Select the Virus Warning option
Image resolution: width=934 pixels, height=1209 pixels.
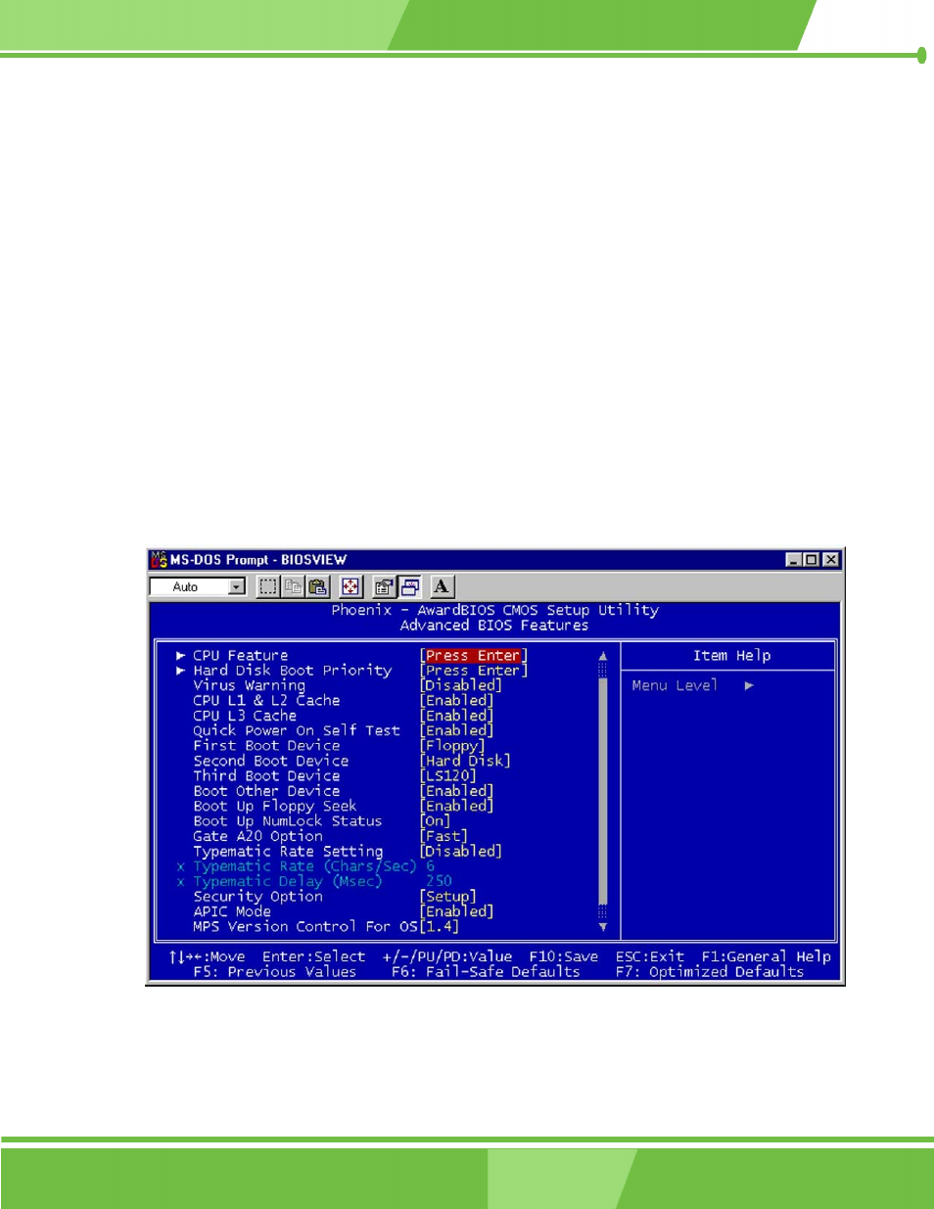point(250,685)
